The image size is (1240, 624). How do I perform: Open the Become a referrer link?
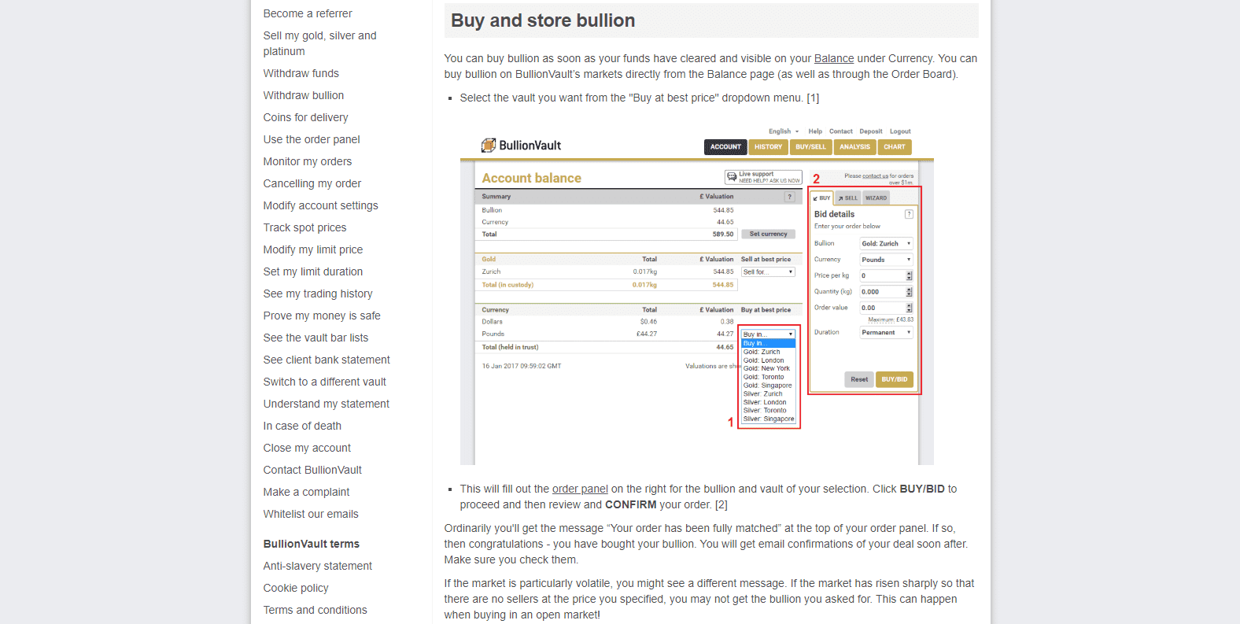[308, 13]
